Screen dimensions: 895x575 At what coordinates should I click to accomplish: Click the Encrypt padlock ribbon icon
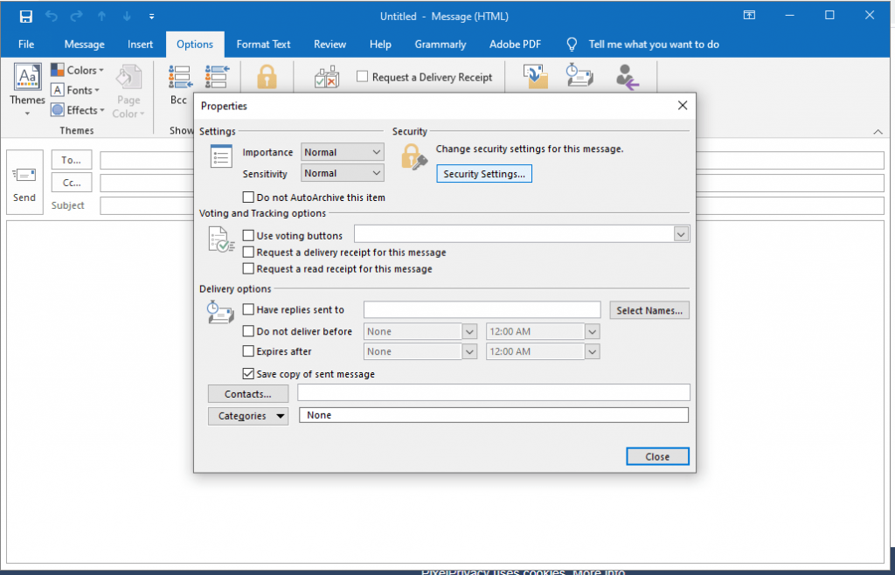click(267, 76)
